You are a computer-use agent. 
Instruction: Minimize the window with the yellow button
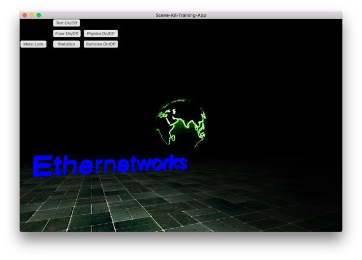pos(32,15)
